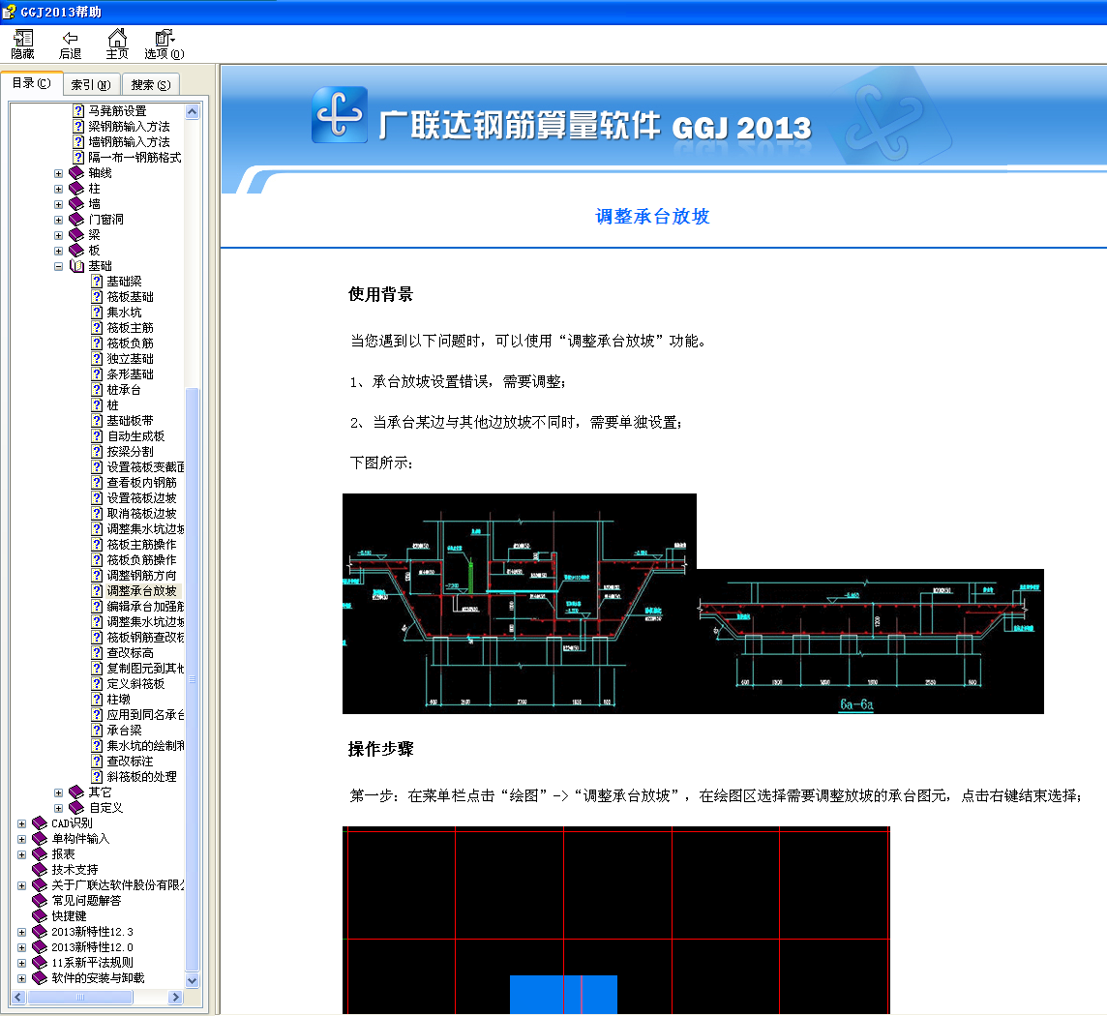Open the 调整钢筋方向 help topic
The width and height of the screenshot is (1107, 1016).
click(142, 576)
